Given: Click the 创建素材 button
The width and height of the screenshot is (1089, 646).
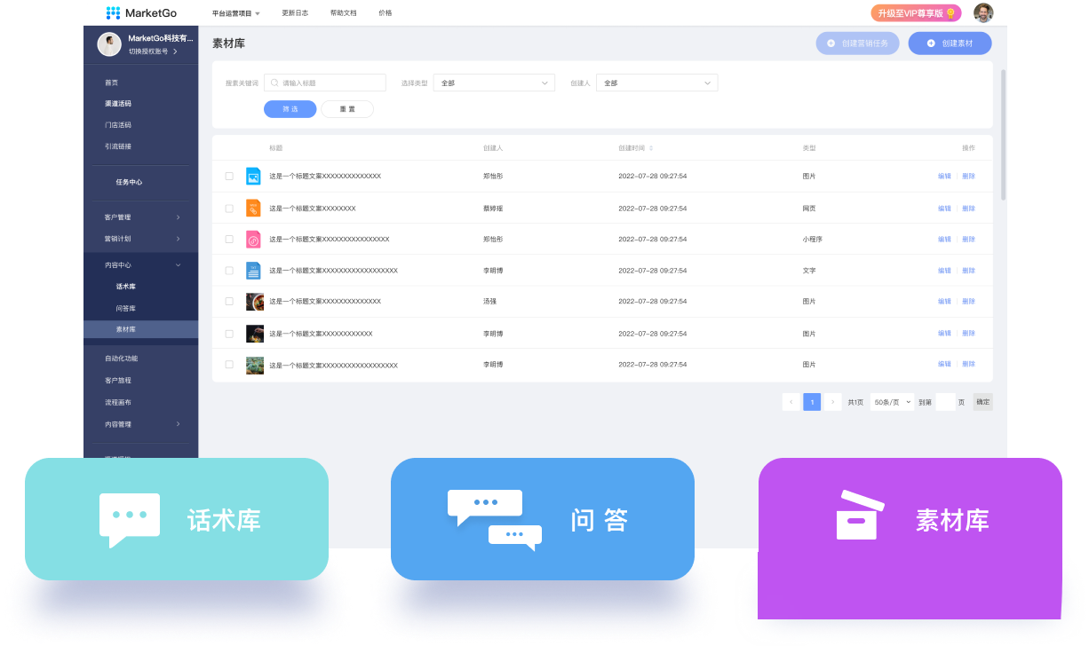Looking at the screenshot, I should tap(950, 43).
